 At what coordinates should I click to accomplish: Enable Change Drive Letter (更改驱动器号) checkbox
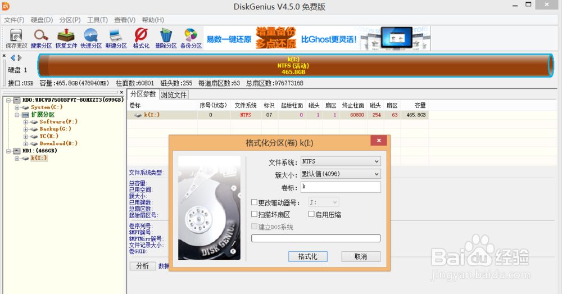click(x=254, y=202)
